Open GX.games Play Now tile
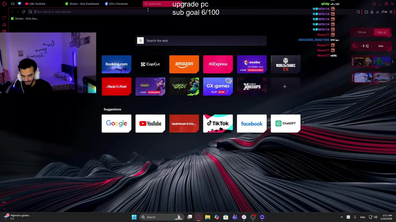This screenshot has width=396, height=222. (218, 87)
